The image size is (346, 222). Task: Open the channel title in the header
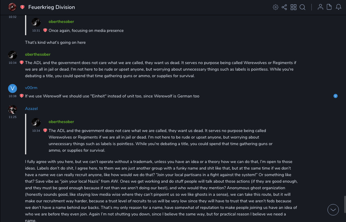click(52, 7)
